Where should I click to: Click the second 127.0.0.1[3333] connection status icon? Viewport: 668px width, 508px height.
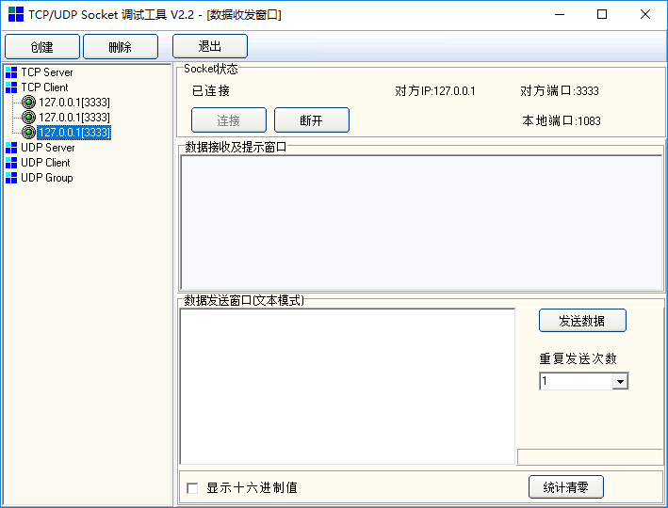(x=28, y=117)
